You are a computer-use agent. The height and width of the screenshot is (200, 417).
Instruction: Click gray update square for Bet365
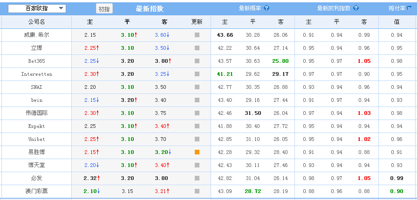pyautogui.click(x=197, y=61)
